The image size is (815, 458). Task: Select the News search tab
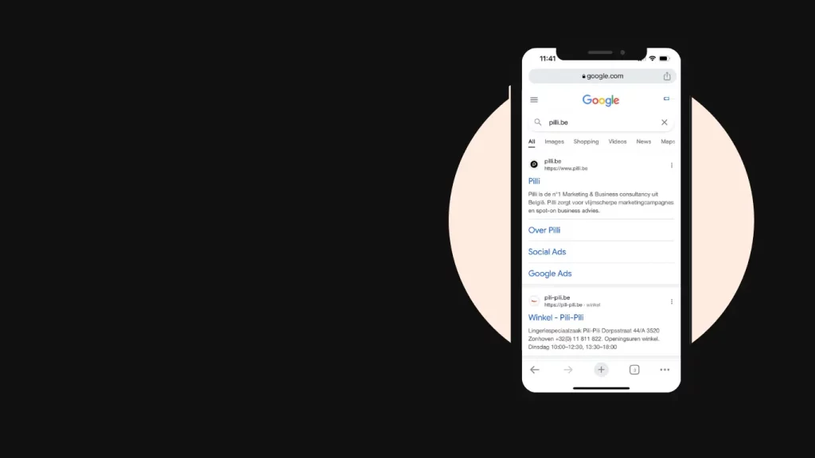(643, 142)
